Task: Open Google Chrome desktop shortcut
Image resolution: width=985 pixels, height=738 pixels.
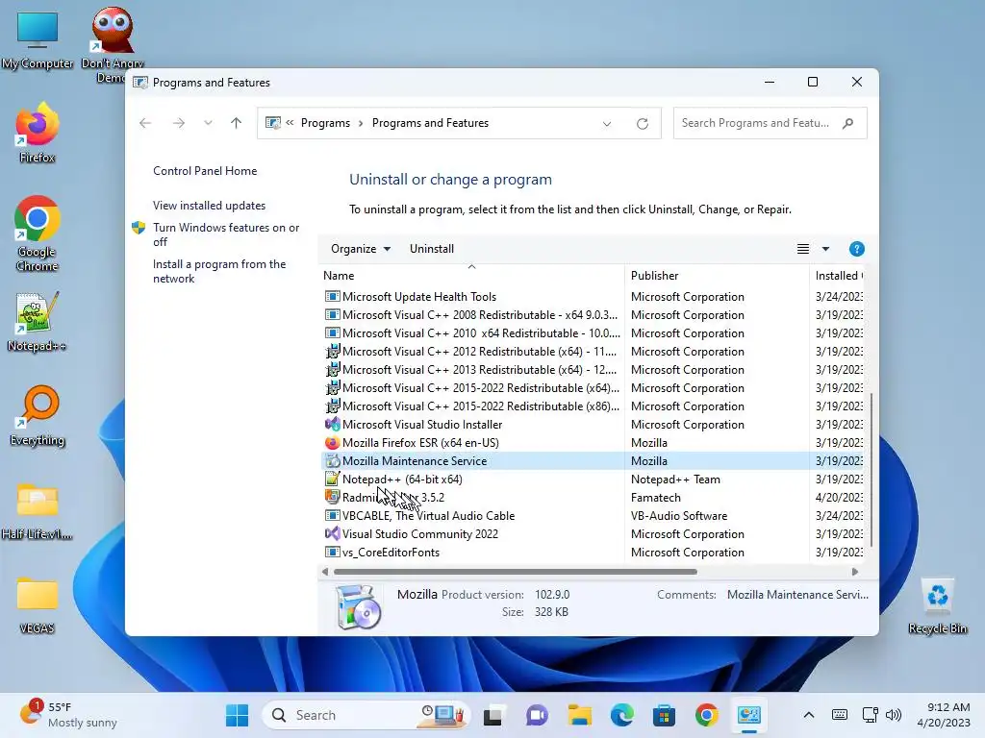Action: (38, 234)
